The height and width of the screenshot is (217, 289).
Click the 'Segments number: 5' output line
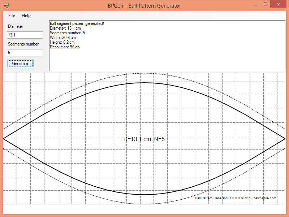coord(67,33)
